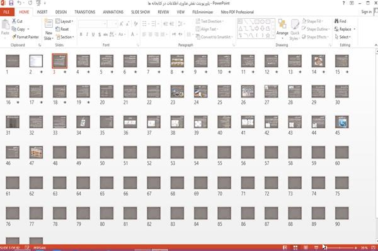
Task: Open the Clipboard dialog launcher
Action: [40, 45]
